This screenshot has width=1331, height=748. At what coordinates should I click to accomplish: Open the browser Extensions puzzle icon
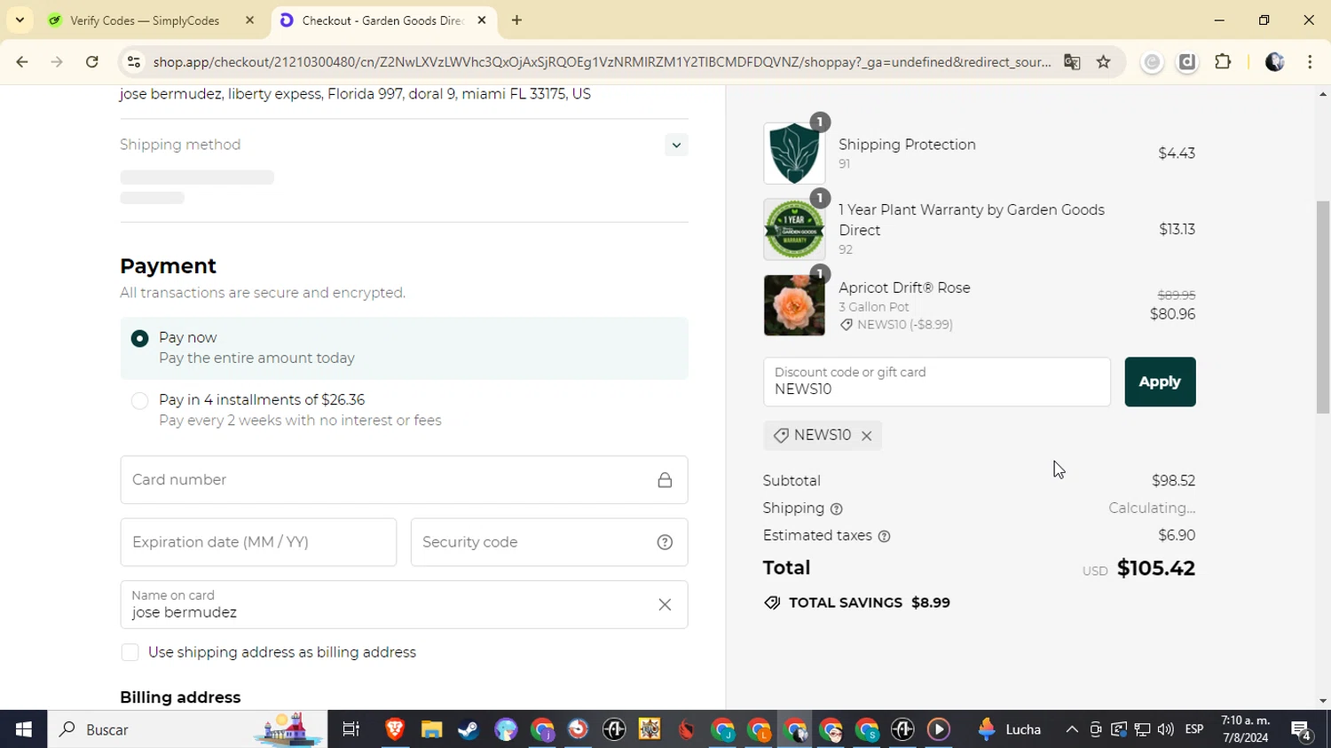click(1223, 62)
